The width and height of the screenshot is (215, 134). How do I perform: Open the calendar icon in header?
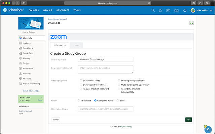click(168, 10)
